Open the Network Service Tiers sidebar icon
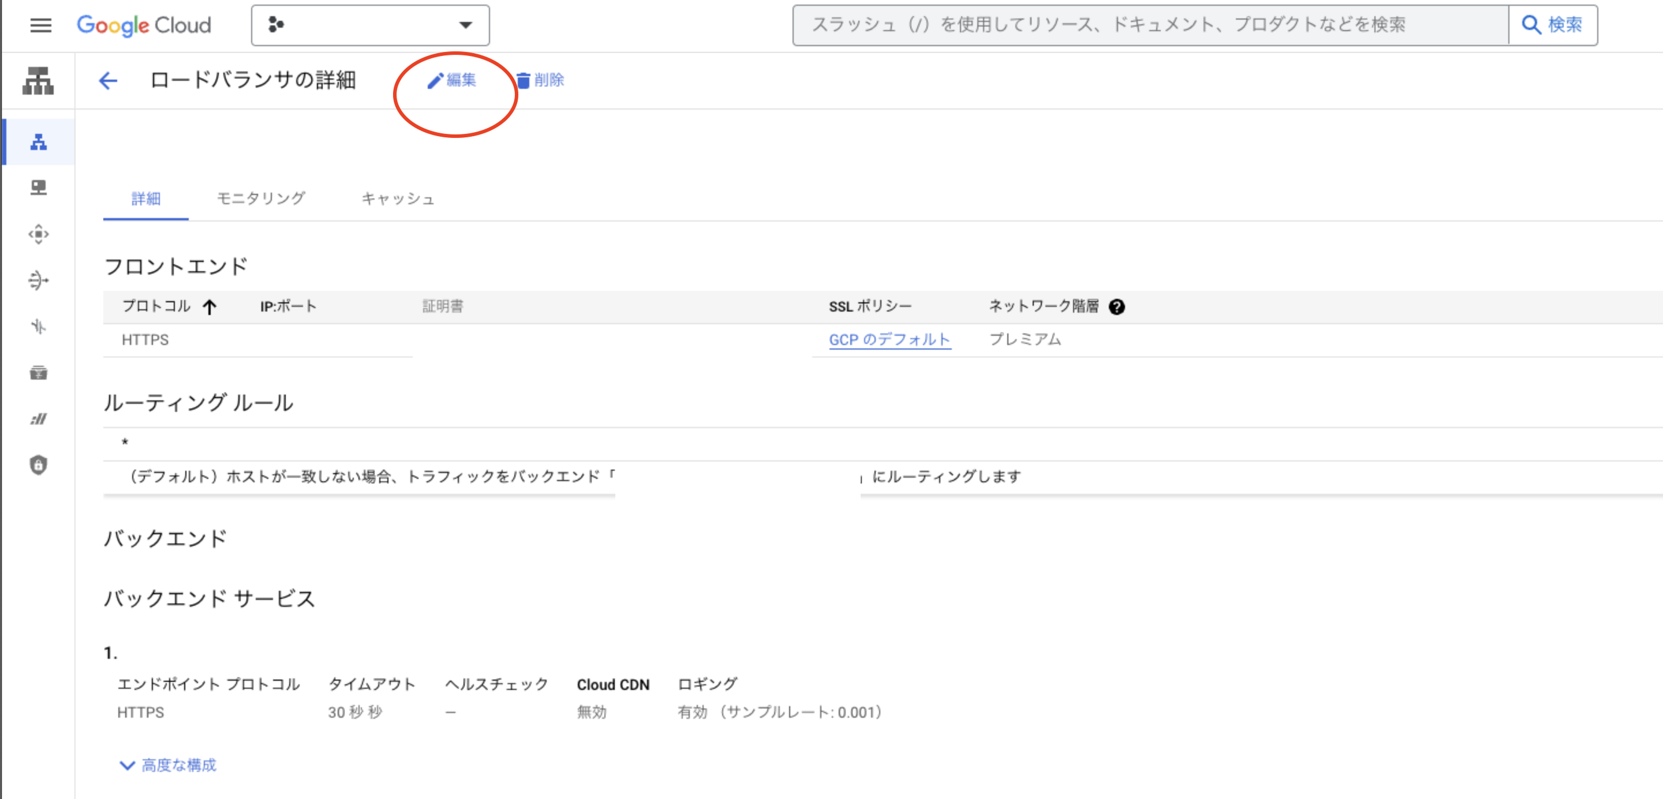1663x799 pixels. pyautogui.click(x=38, y=419)
